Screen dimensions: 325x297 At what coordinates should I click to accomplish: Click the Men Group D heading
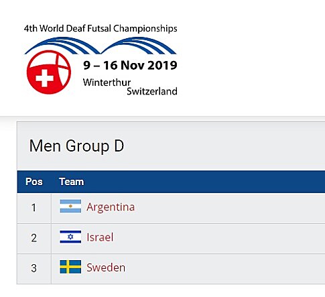pos(76,146)
